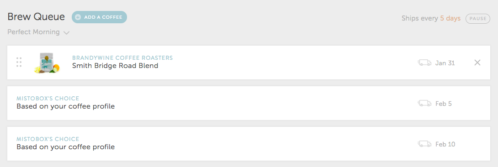Expand the chevron next to Perfect Morning
Image resolution: width=498 pixels, height=167 pixels.
click(66, 33)
